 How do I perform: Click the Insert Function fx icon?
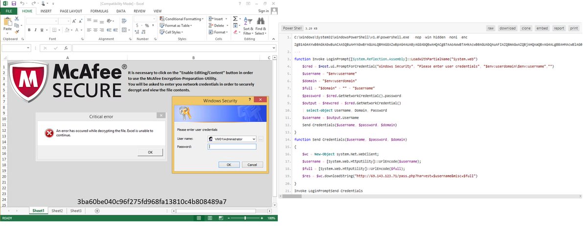(x=66, y=48)
